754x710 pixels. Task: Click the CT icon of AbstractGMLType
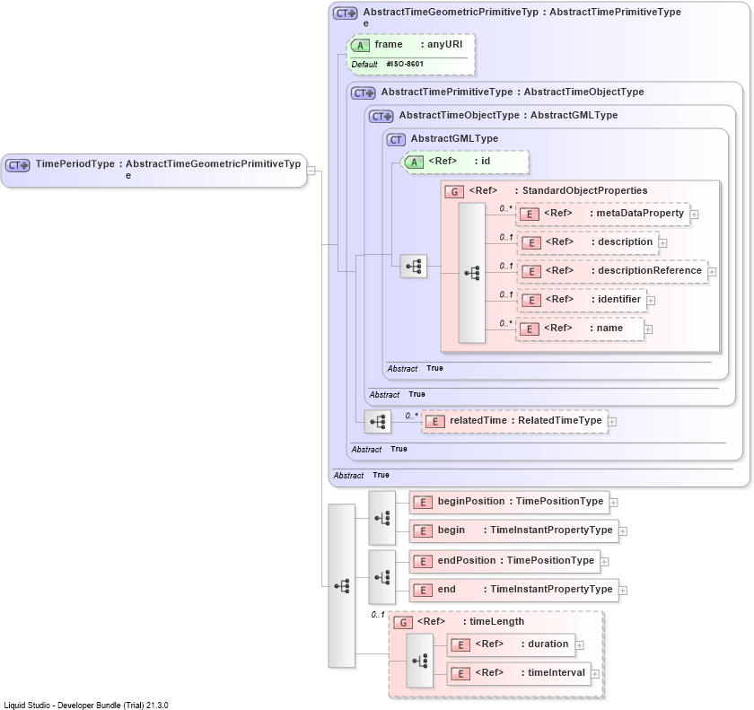[396, 140]
